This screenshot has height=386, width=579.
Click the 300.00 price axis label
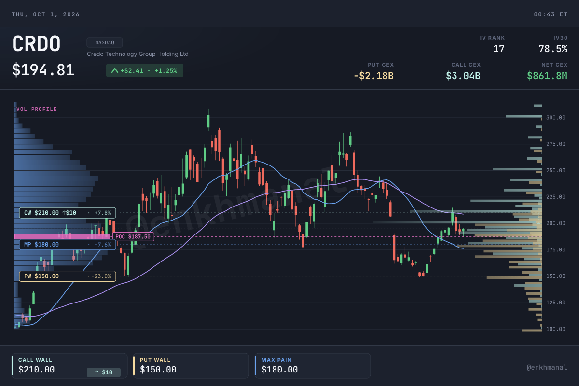tap(556, 118)
